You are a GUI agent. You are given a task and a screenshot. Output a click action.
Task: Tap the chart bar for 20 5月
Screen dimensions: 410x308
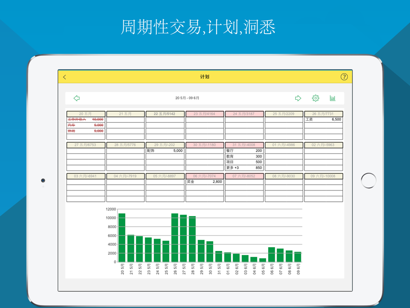122,237
